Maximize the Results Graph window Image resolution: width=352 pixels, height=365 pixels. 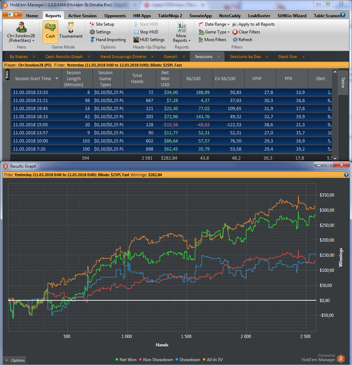click(328, 165)
